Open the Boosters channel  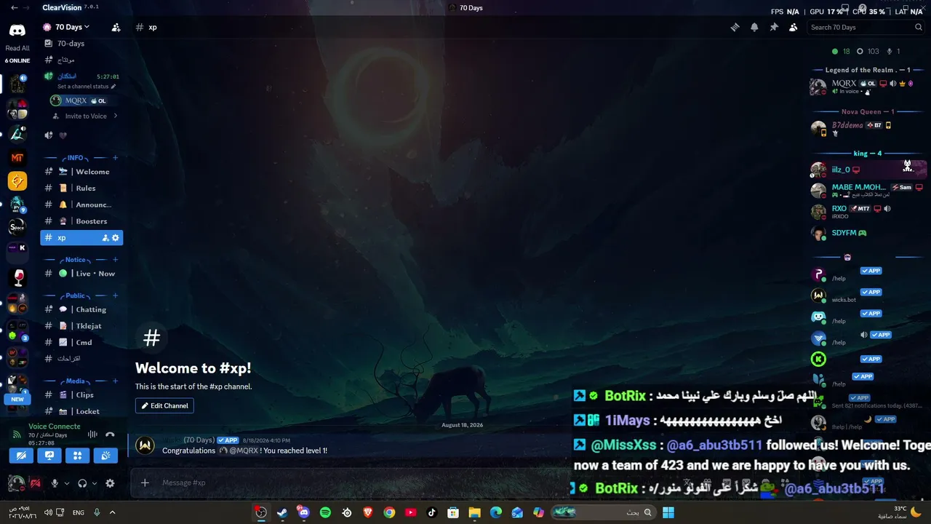tap(81, 221)
